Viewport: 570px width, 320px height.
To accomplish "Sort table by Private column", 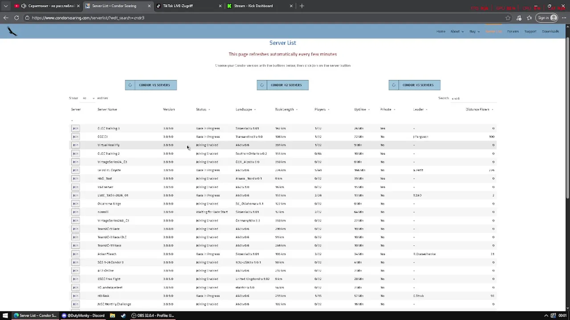I will coord(387,109).
